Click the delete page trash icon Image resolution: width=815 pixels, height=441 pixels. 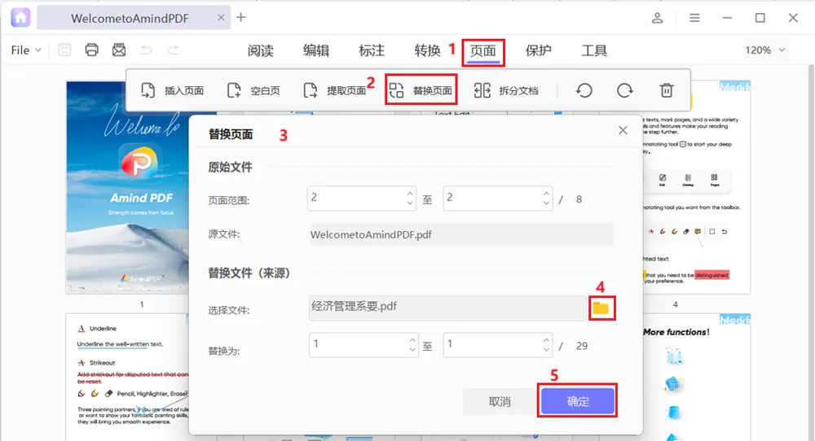667,90
